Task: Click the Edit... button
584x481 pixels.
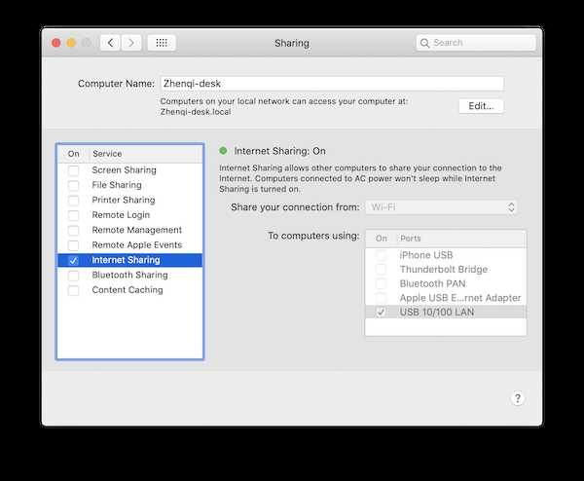Action: pyautogui.click(x=481, y=106)
